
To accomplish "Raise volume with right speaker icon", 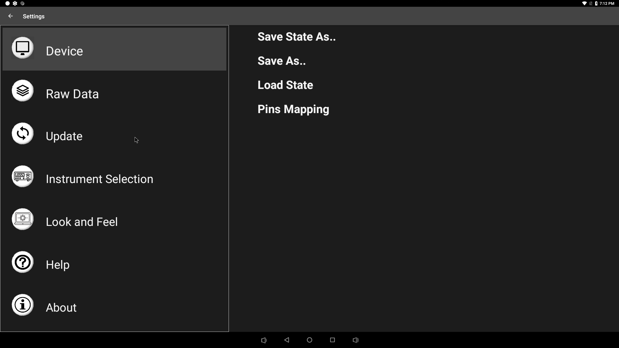I will coord(356,340).
